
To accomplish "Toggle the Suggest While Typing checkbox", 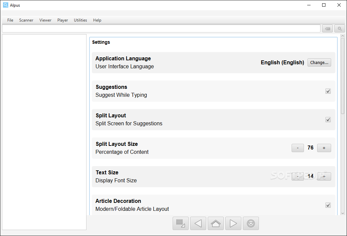I will 328,91.
